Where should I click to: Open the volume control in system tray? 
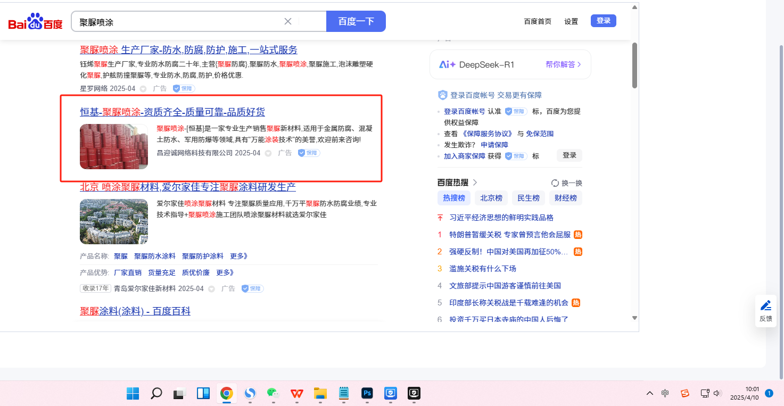(717, 393)
